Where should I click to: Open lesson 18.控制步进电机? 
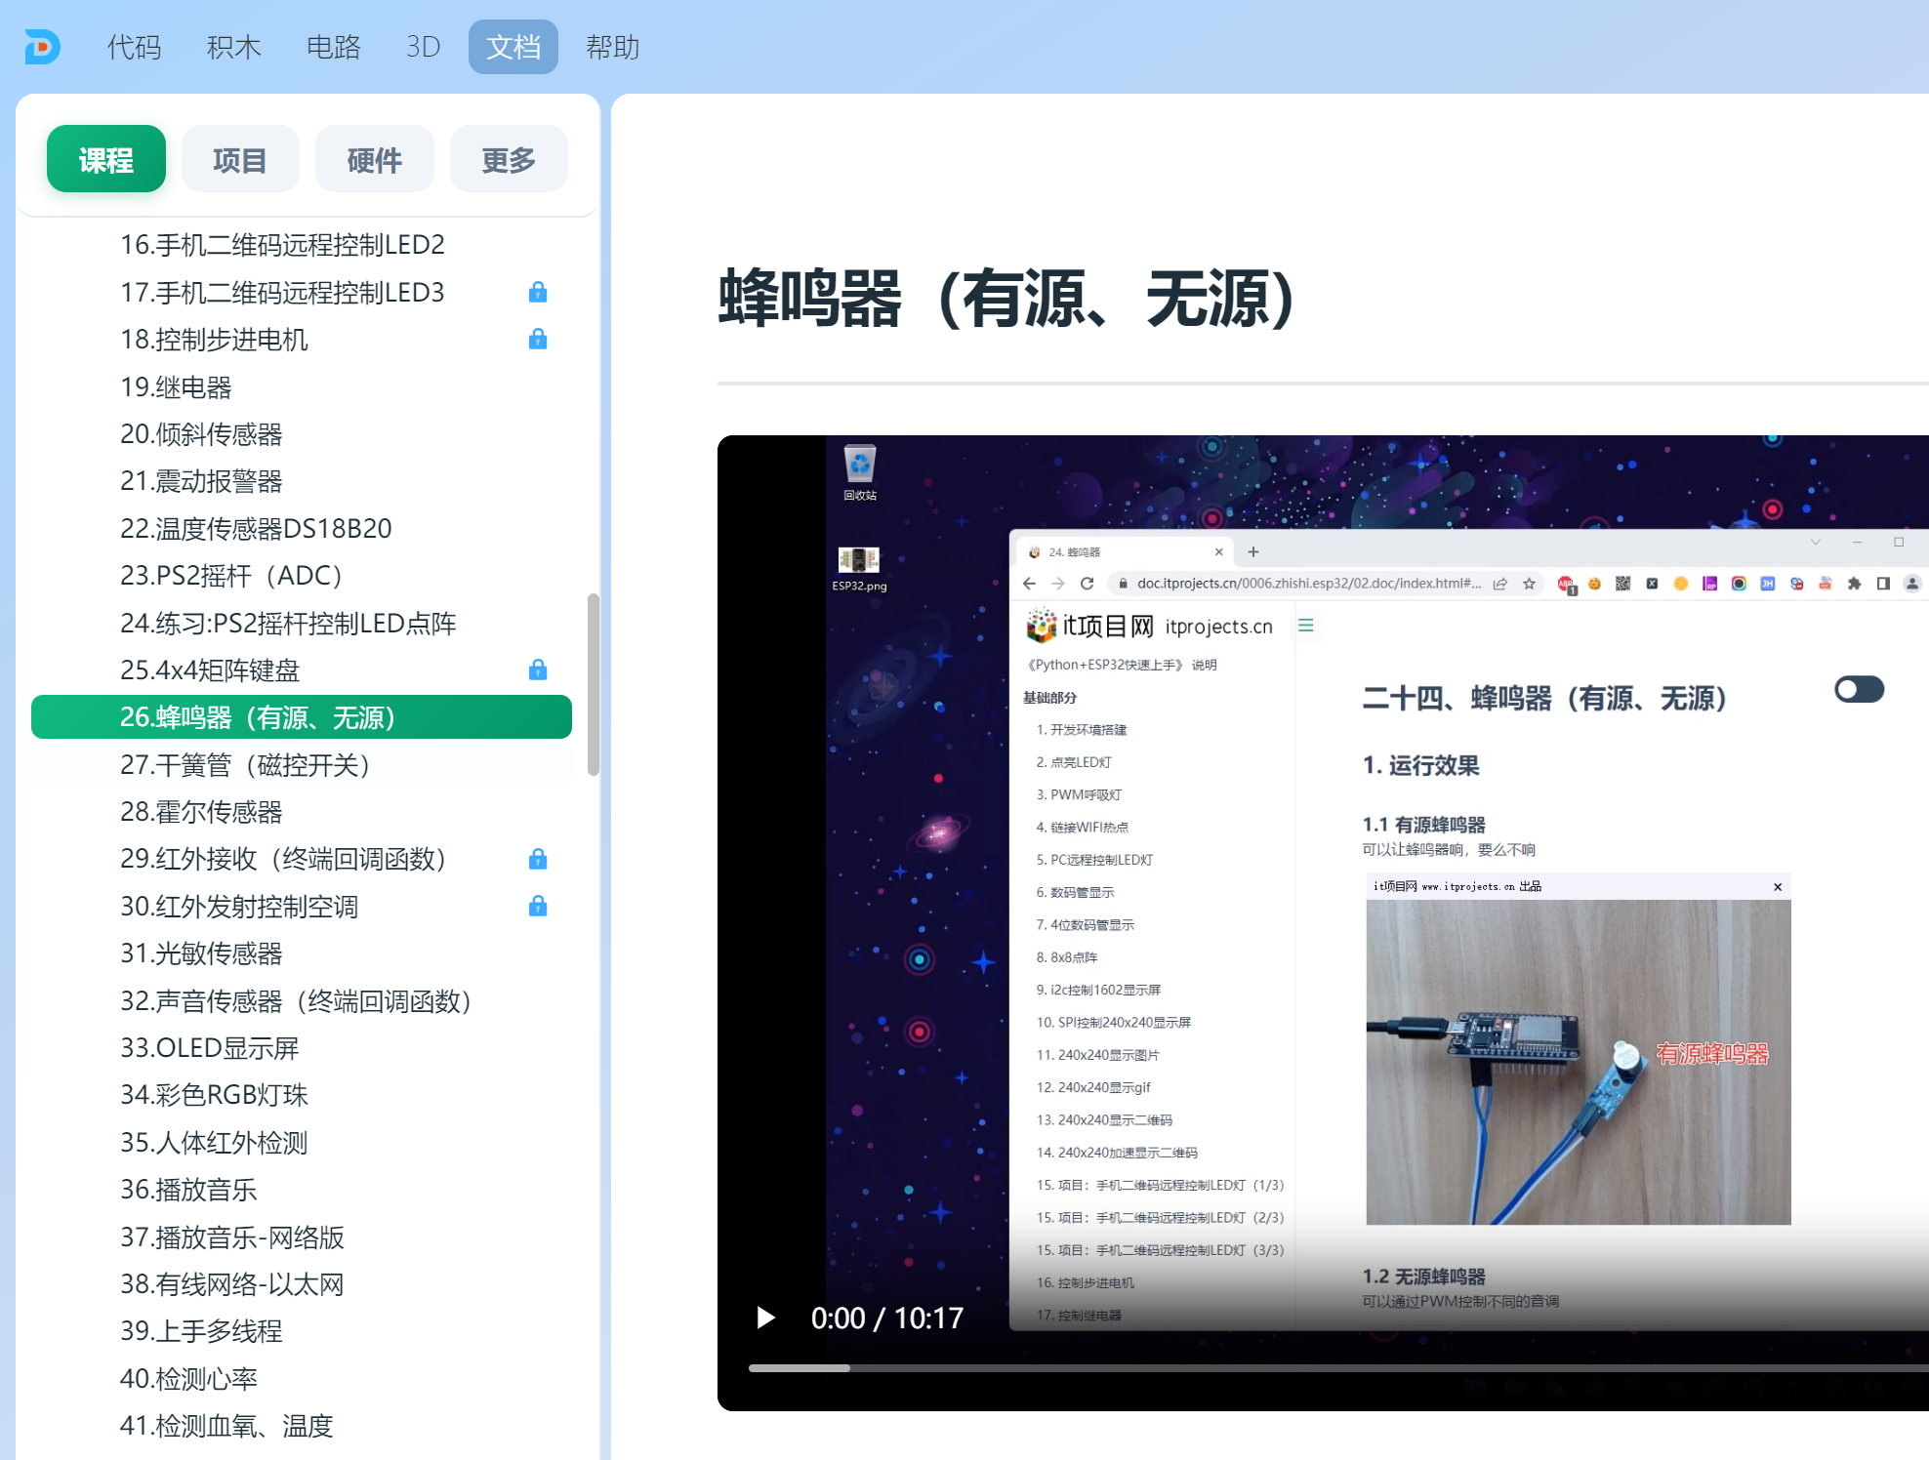click(302, 339)
